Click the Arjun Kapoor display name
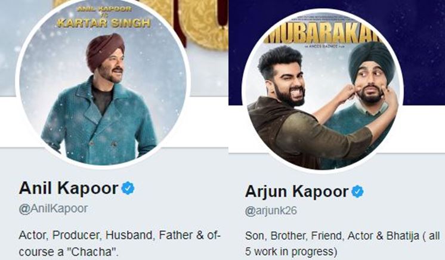Screen dimensions: 445x260 (x=297, y=191)
